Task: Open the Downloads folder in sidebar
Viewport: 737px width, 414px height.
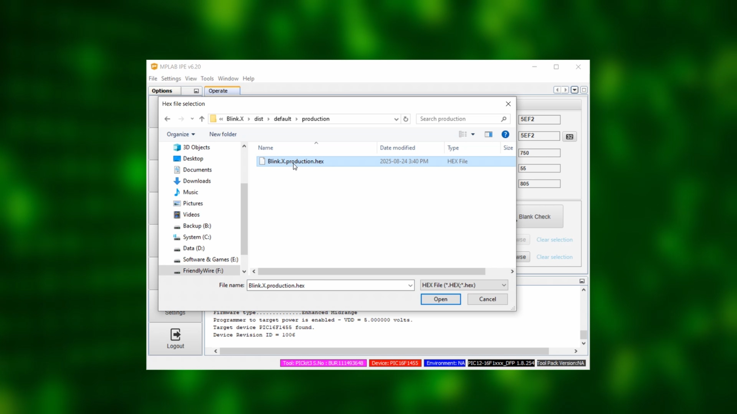Action: [x=197, y=181]
